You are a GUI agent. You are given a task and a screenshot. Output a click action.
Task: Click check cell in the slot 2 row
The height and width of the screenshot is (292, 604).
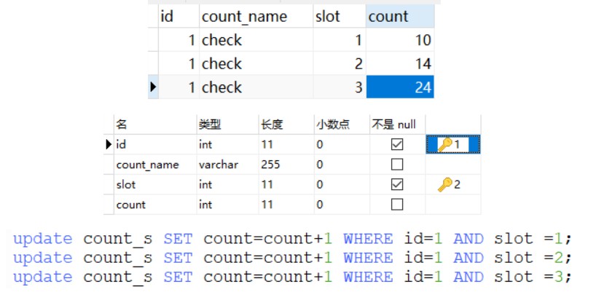point(256,63)
